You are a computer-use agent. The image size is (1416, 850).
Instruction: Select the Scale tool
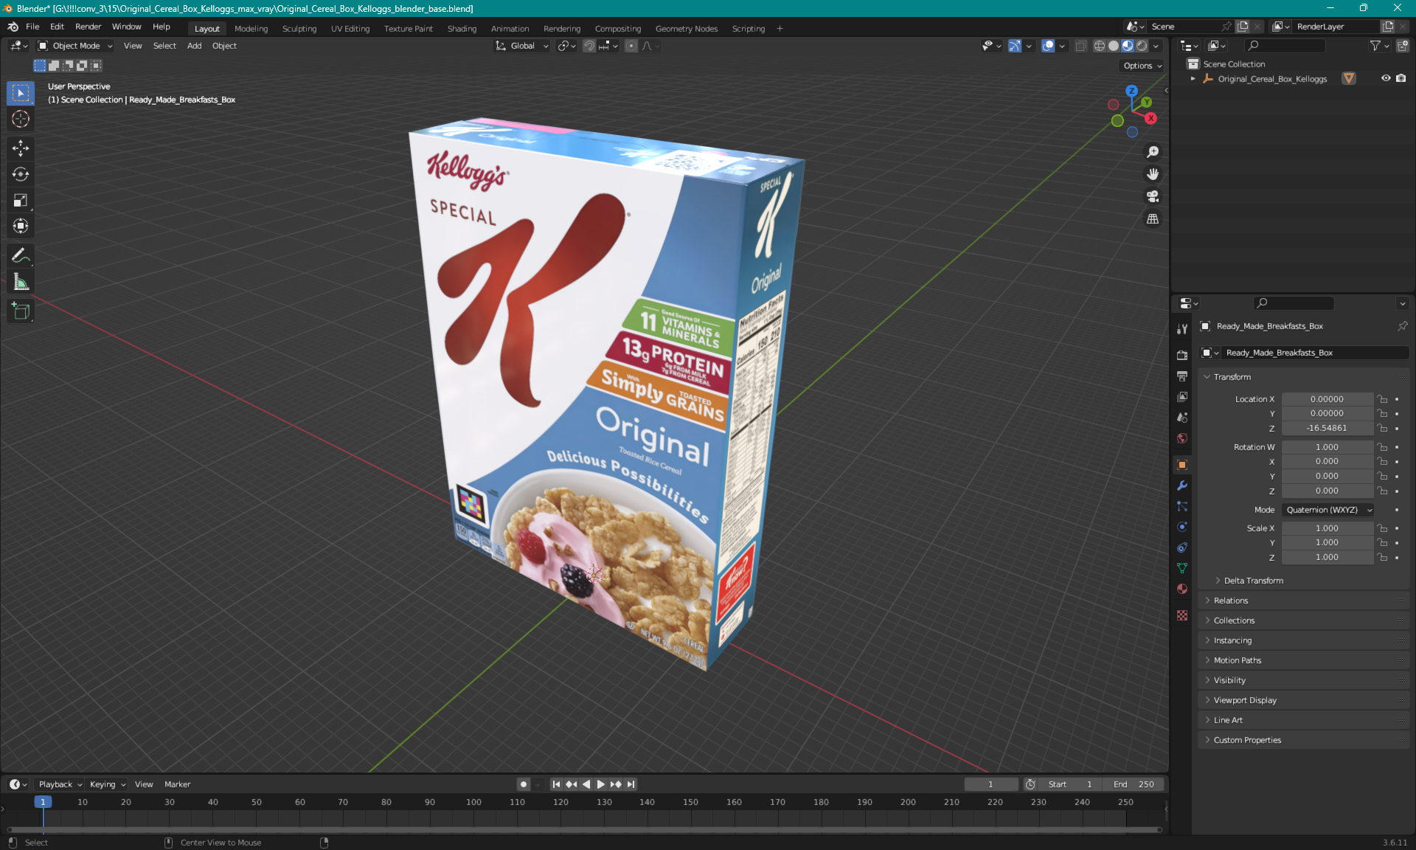click(21, 200)
